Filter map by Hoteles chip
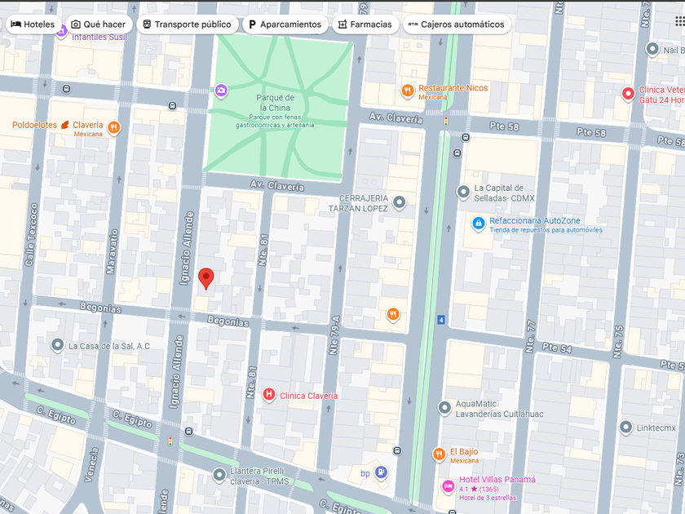Viewport: 685px width, 514px height. point(33,24)
